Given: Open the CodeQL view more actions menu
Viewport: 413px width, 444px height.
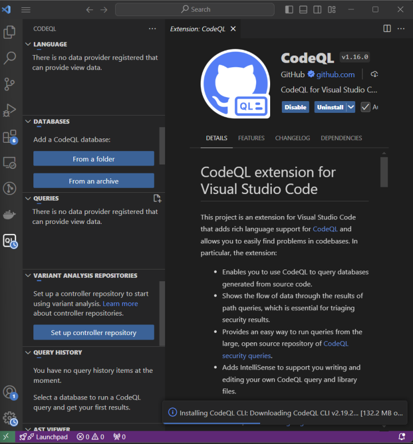Looking at the screenshot, I should 152,28.
